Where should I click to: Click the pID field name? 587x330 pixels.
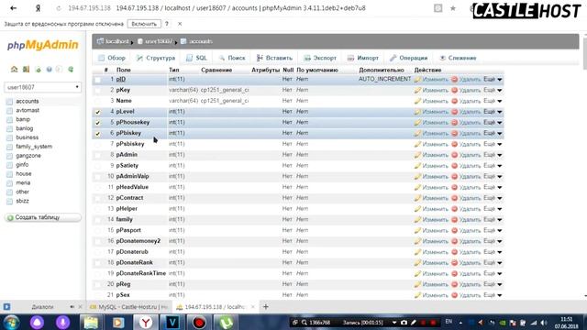pos(120,80)
